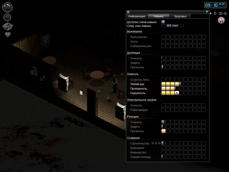
Task: Select the Лёгкий шаг skill label
Action: click(137, 84)
